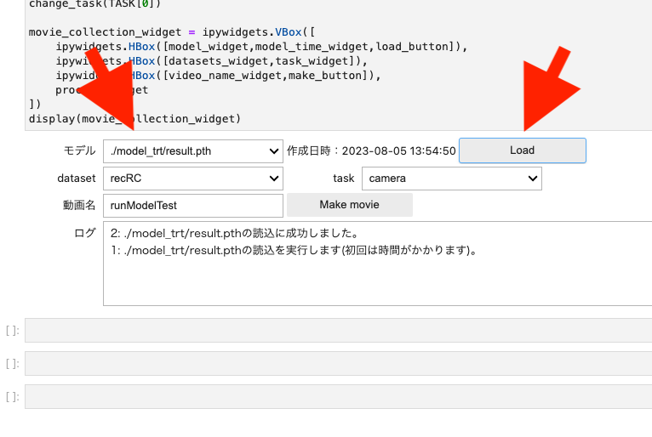Click log line 1 about executing load
This screenshot has width=652, height=437.
pos(294,251)
